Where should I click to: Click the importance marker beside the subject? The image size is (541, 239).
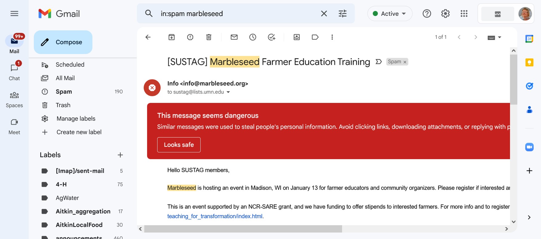[379, 62]
